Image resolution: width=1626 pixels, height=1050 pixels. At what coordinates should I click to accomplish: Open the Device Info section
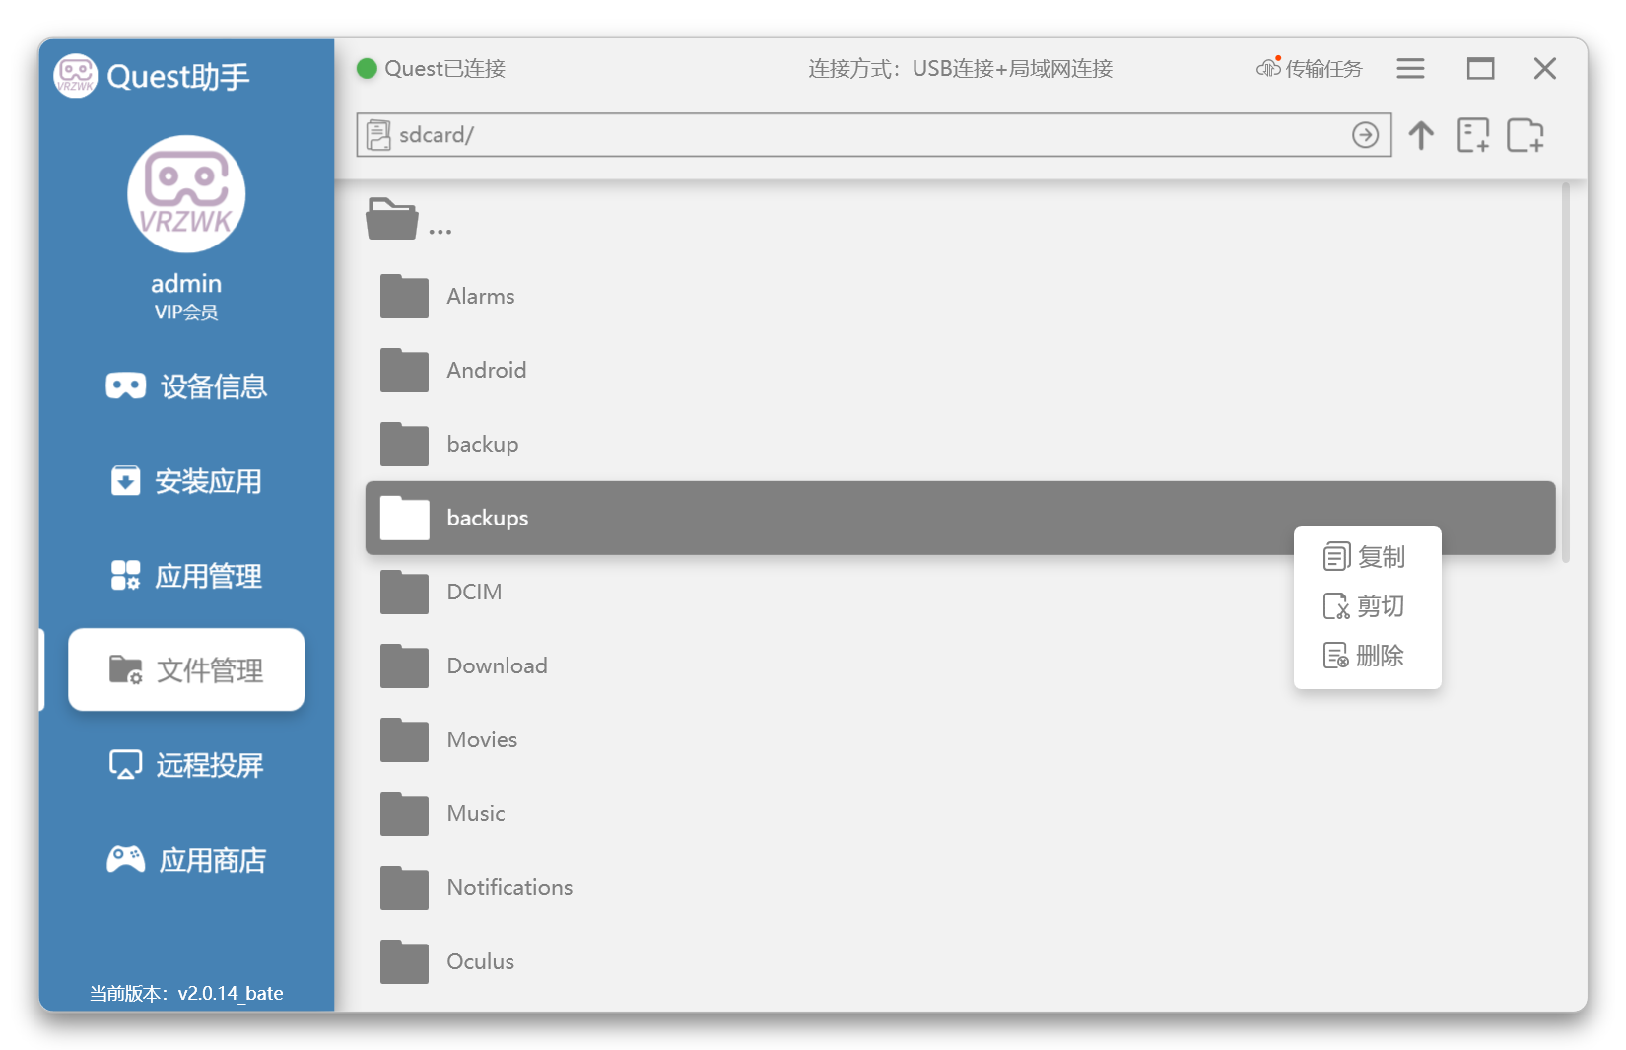tap(186, 386)
